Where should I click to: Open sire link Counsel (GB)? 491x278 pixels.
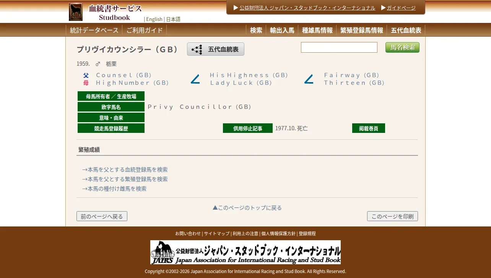[x=124, y=75]
